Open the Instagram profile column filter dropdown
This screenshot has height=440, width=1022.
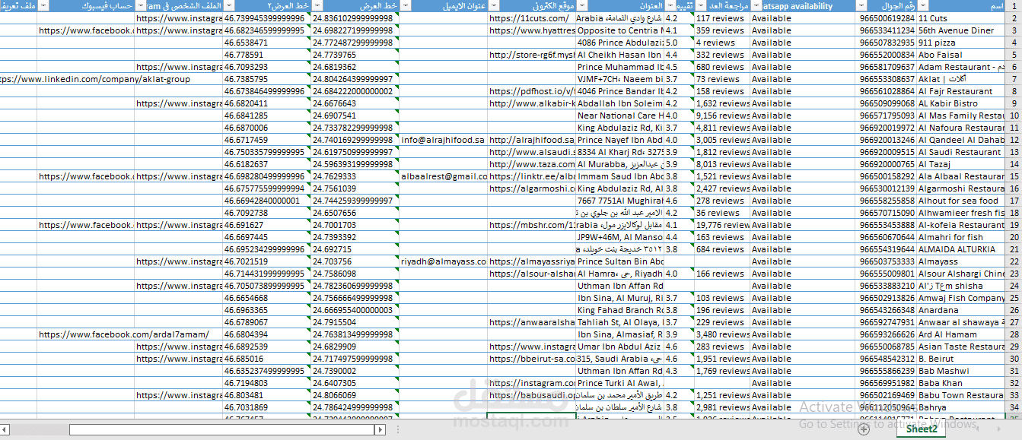coord(141,5)
